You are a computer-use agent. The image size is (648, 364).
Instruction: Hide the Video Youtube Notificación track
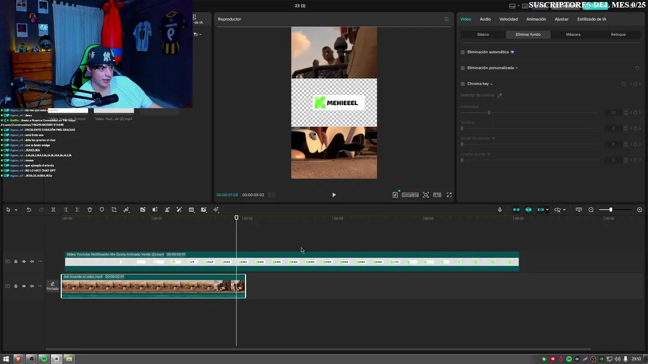coord(24,261)
